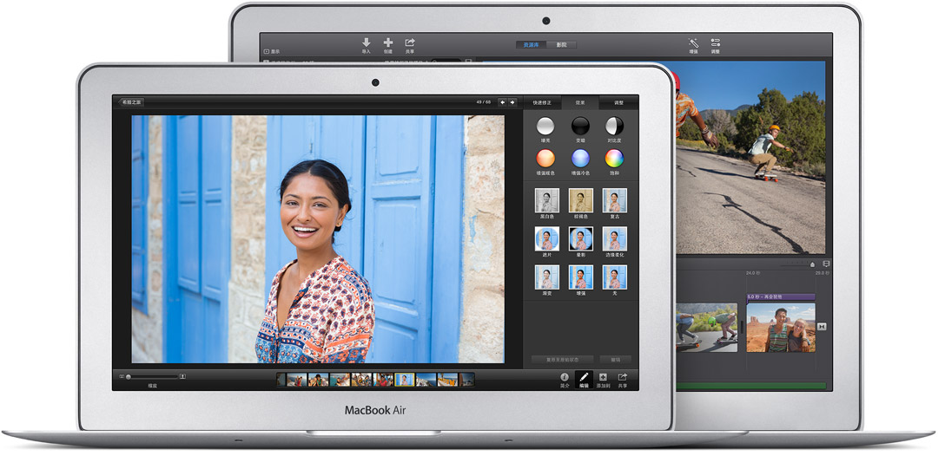Open the 编辑 (Edit) pencil icon
This screenshot has height=469, width=945.
(585, 378)
